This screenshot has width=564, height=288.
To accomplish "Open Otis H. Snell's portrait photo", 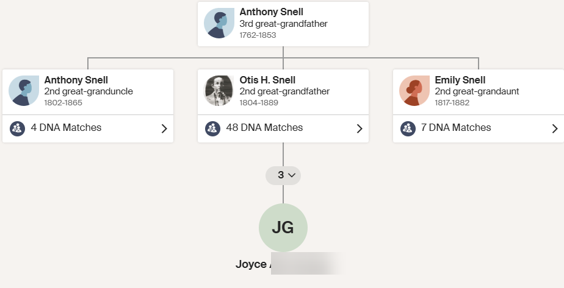I will [x=219, y=91].
